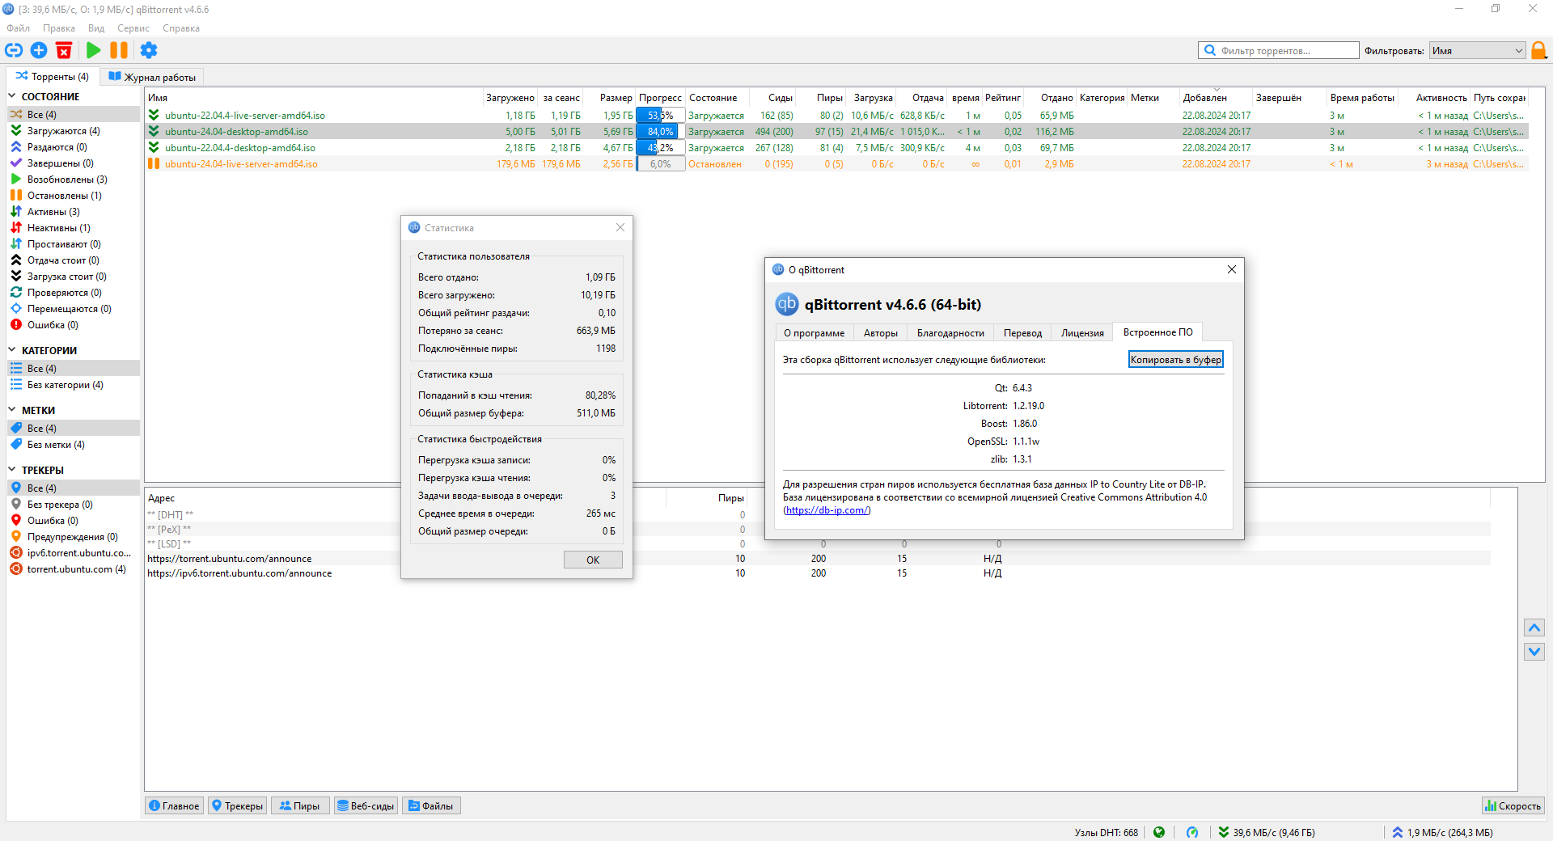This screenshot has height=841, width=1553.
Task: Select torrent.ubuntu.com (4) tracker filter
Action: pyautogui.click(x=74, y=569)
